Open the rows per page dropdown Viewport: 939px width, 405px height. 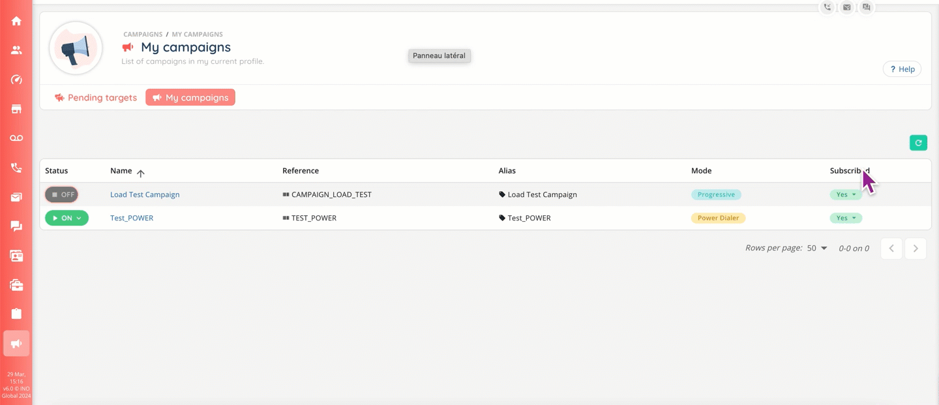click(x=817, y=248)
